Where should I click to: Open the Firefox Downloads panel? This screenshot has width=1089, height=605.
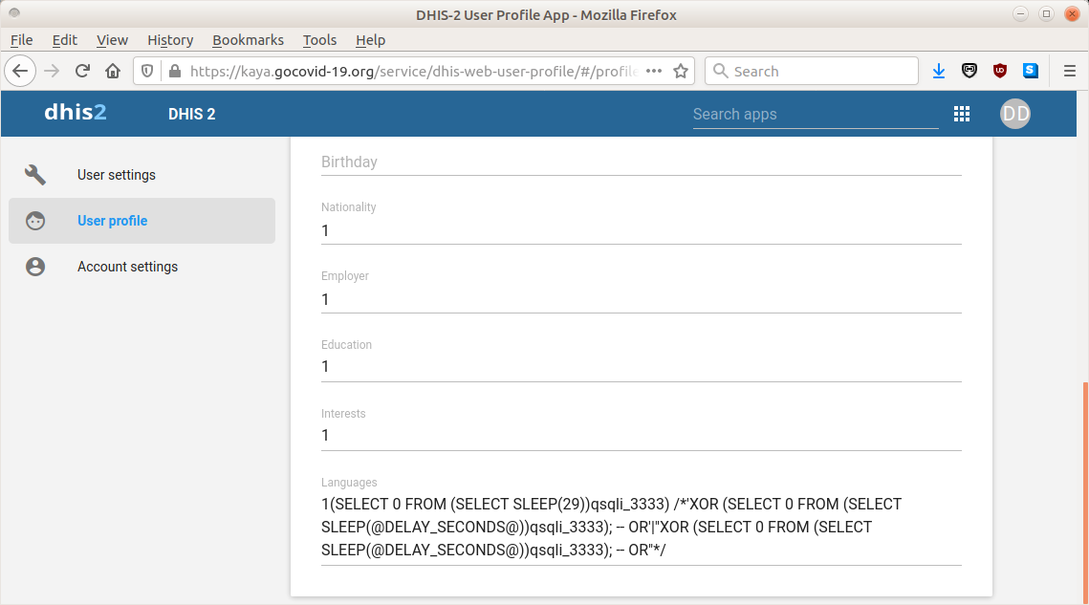pos(938,70)
